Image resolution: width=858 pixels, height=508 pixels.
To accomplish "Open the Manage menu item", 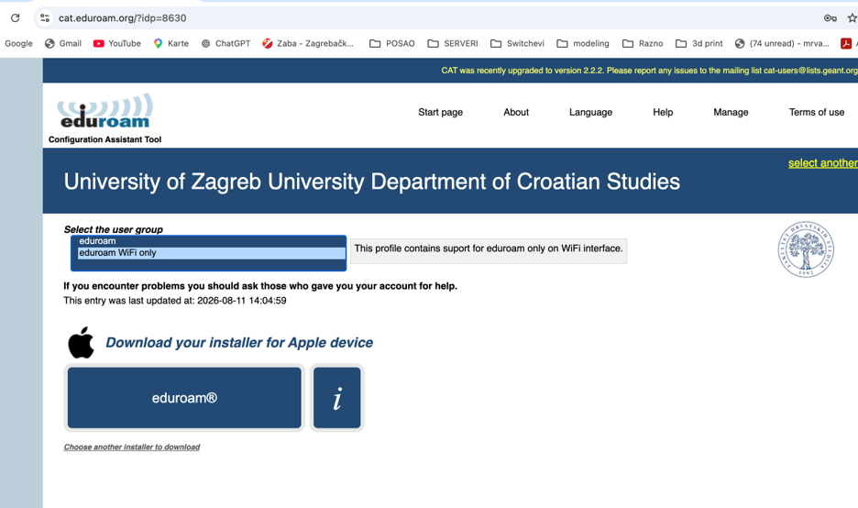I will coord(731,112).
